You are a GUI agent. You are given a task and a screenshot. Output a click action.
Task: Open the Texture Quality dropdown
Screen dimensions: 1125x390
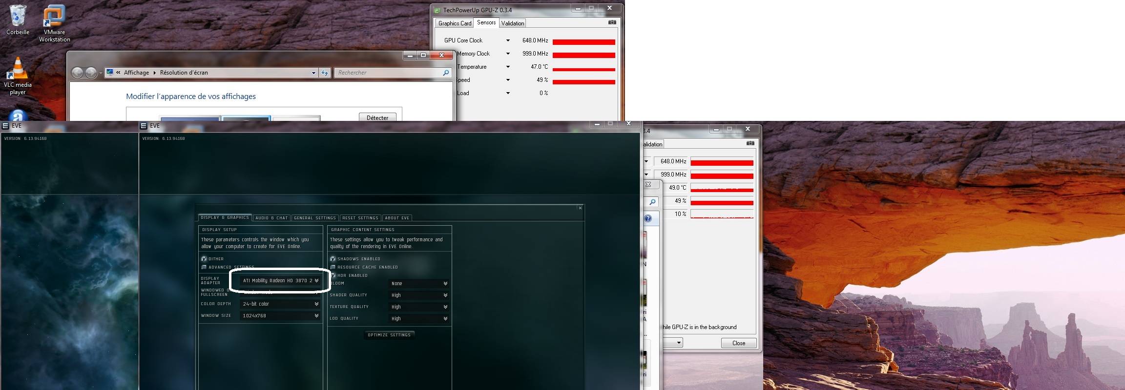click(419, 307)
